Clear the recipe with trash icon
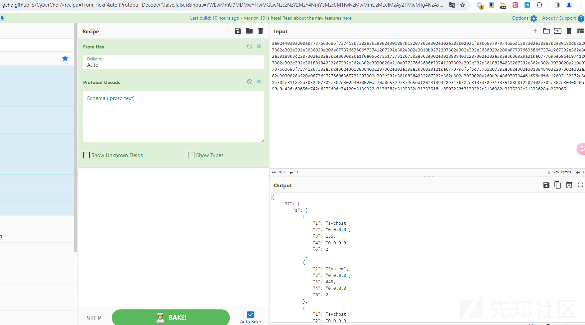 coord(261,31)
